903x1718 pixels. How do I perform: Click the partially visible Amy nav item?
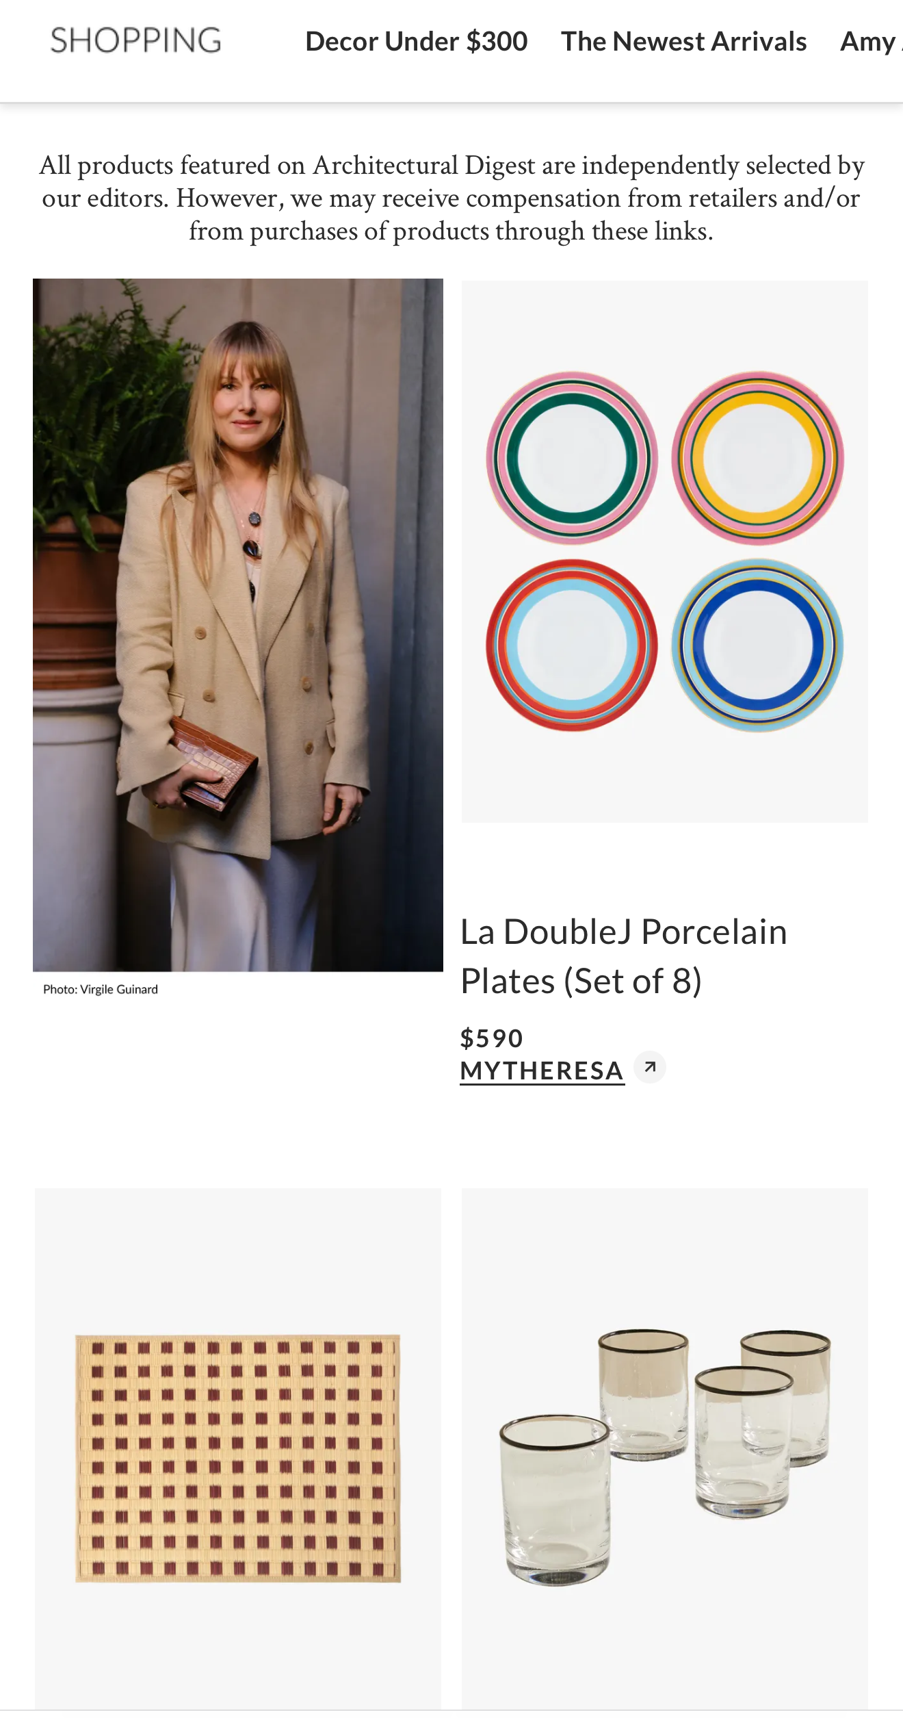tap(871, 41)
